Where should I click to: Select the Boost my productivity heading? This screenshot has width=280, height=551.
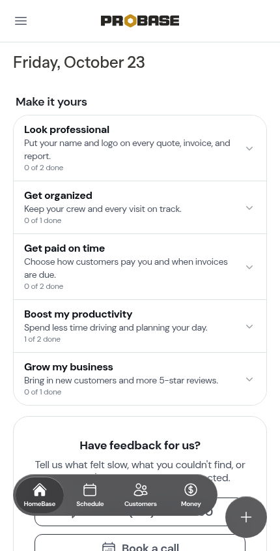(x=78, y=314)
